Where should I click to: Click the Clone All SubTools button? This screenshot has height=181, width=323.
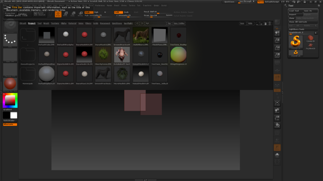pyautogui.click(x=303, y=22)
